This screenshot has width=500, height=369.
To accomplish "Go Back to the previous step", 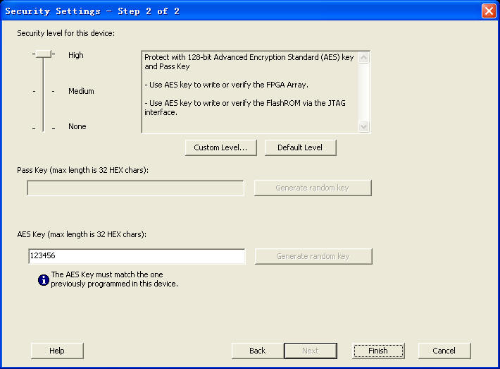I will (x=258, y=351).
